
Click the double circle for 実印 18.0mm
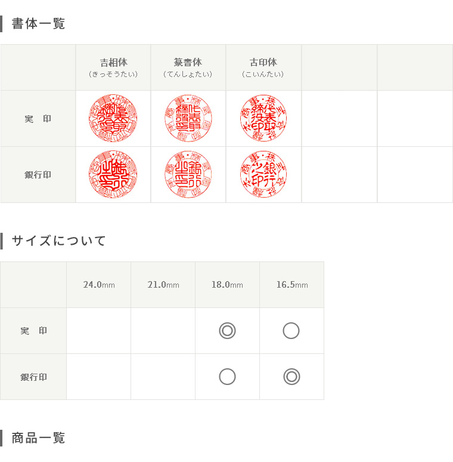coord(227,331)
